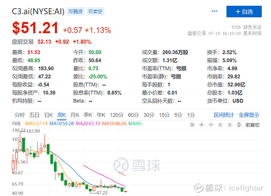This screenshot has width=271, height=196.
Task: Toggle the candlestick style icon
Action: (x=239, y=125)
